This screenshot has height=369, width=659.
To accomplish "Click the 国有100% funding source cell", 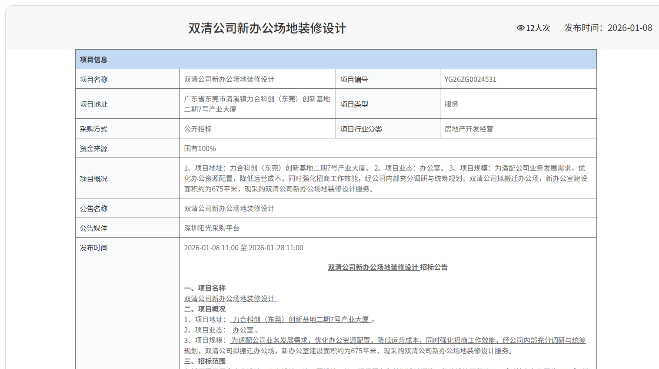I will 199,148.
